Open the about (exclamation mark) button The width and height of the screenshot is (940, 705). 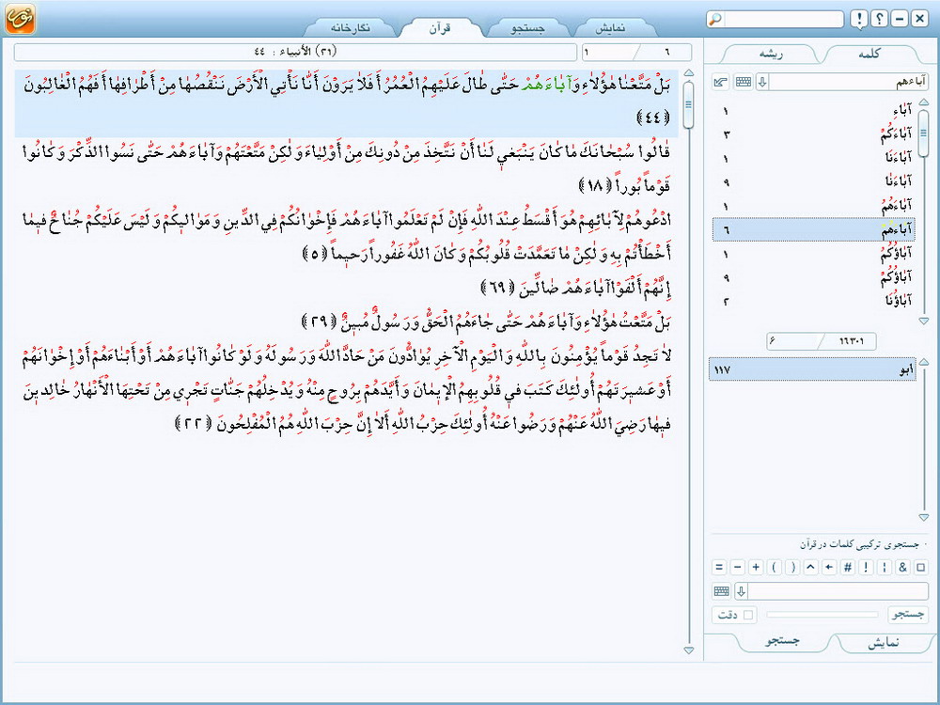point(858,19)
